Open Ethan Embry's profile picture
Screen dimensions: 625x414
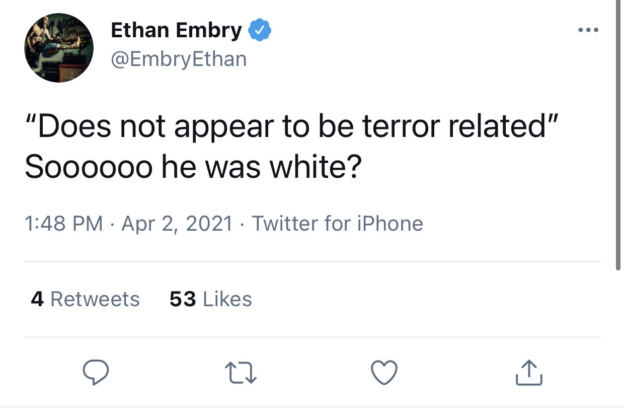(59, 48)
